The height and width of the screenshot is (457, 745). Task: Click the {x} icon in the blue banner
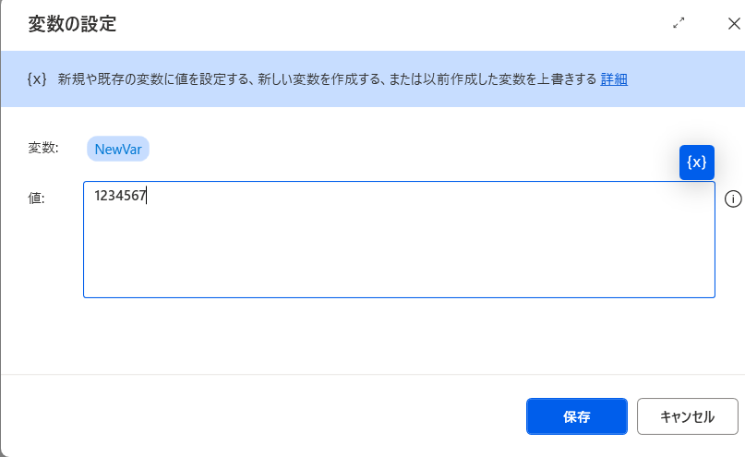tap(37, 78)
